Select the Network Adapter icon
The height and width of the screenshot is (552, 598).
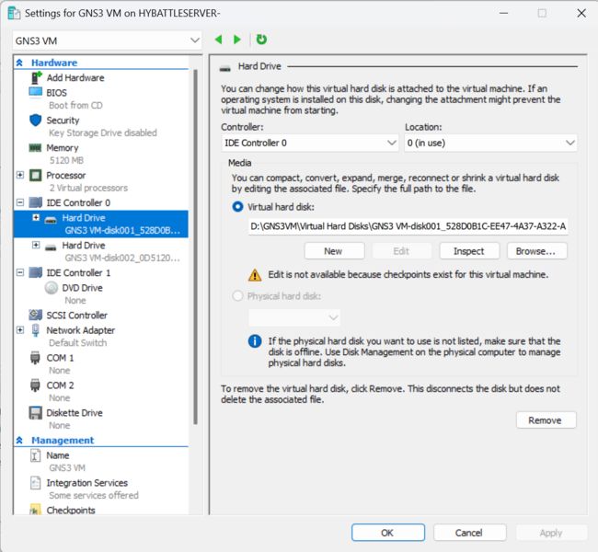pyautogui.click(x=36, y=330)
